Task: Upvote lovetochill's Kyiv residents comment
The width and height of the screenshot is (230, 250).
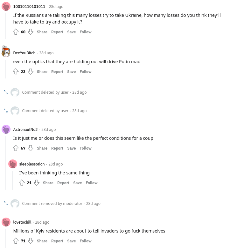Action: pyautogui.click(x=16, y=241)
